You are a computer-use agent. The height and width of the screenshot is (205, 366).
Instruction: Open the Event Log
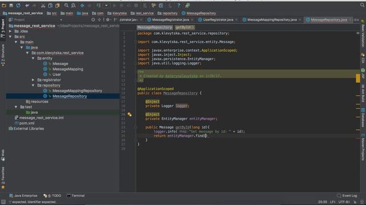347,196
